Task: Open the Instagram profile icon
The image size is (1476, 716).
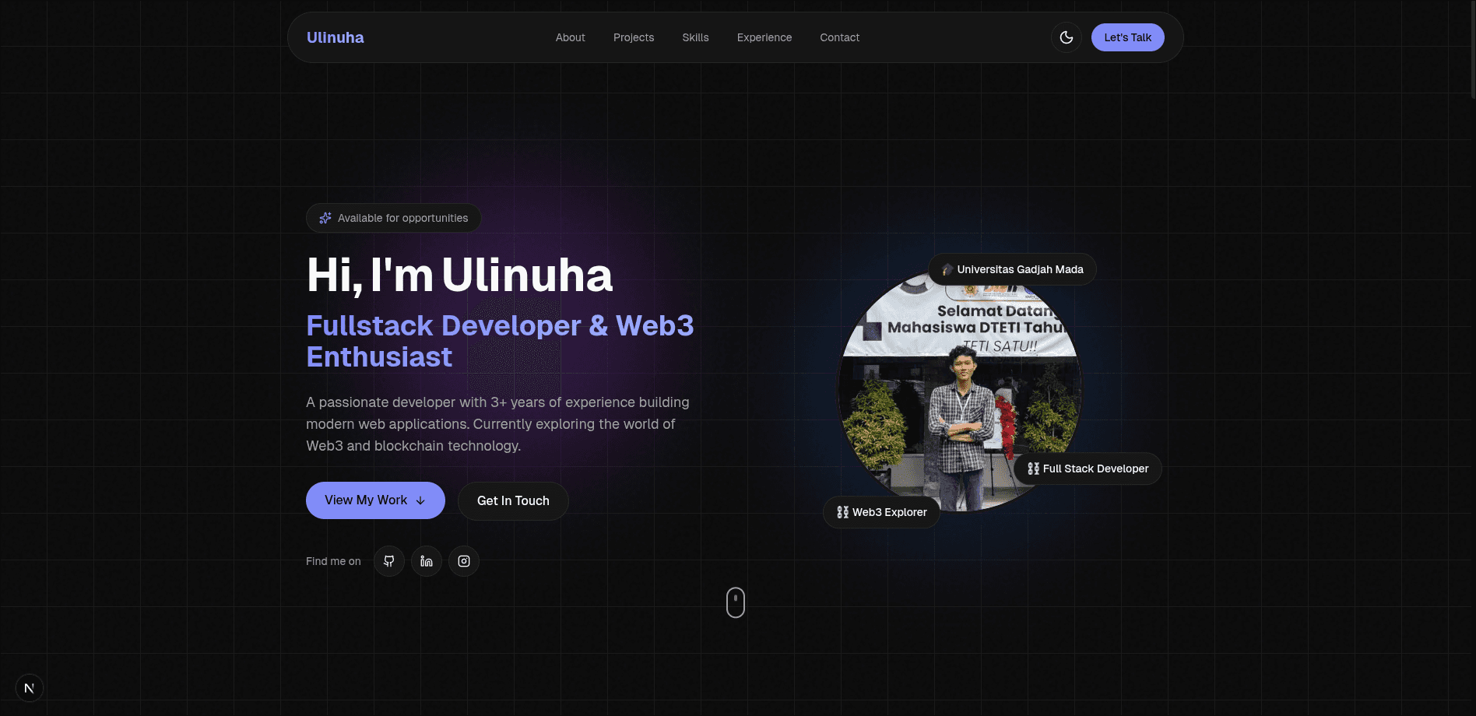Action: pyautogui.click(x=464, y=560)
